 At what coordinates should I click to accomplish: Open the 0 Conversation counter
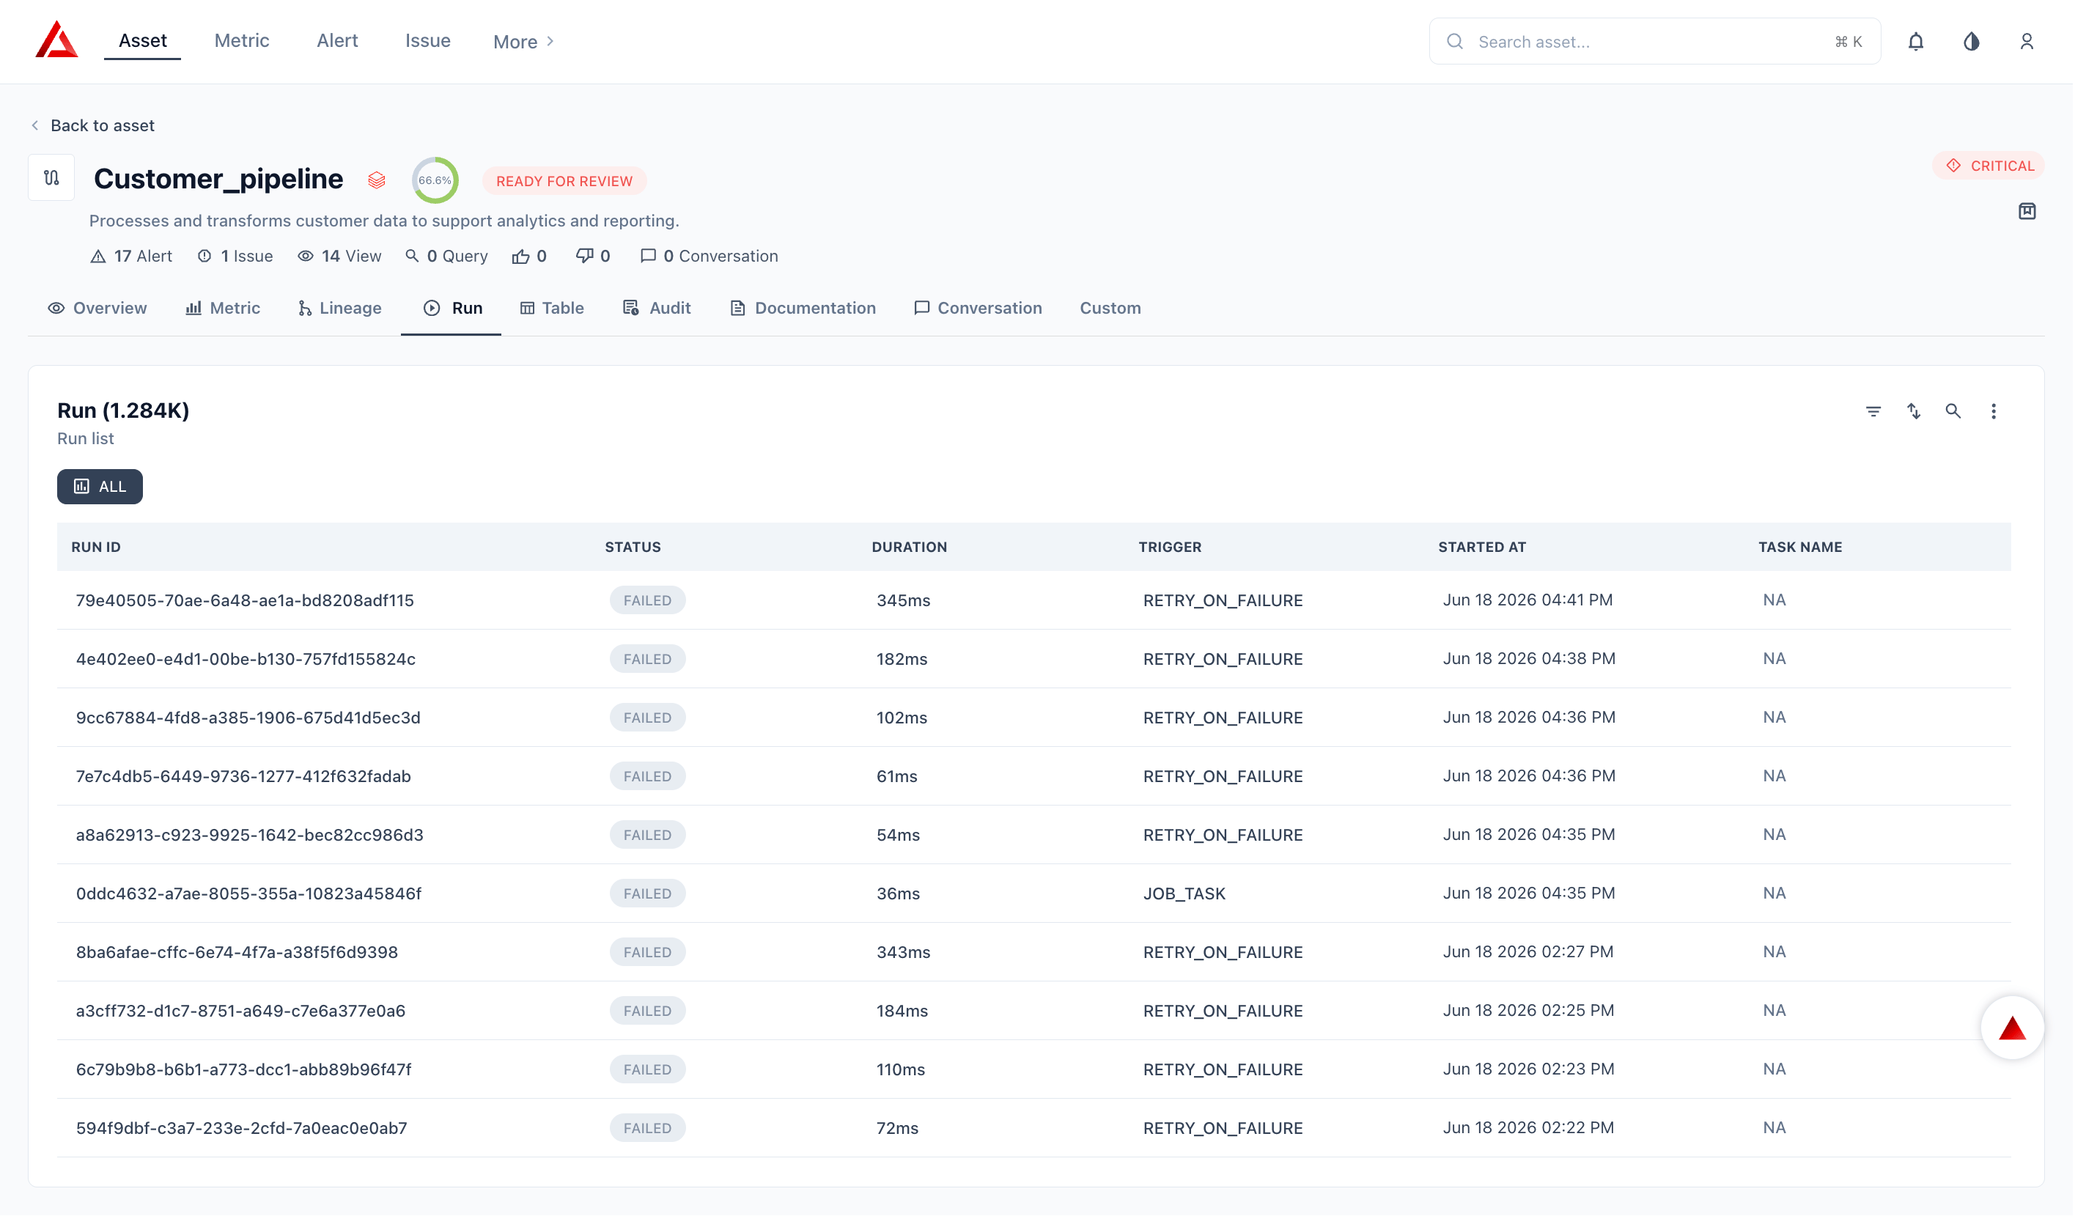[710, 256]
